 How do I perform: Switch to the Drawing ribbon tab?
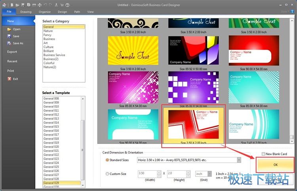coord(26,12)
